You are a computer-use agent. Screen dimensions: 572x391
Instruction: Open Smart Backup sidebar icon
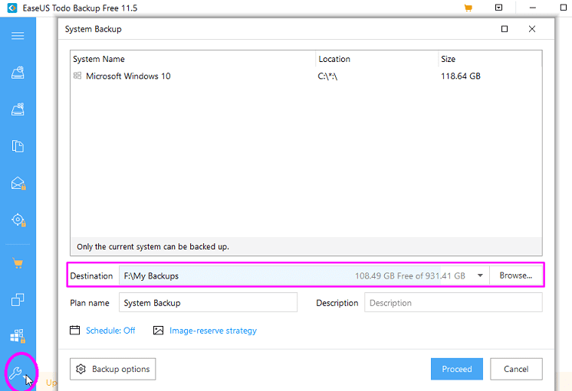(x=18, y=220)
